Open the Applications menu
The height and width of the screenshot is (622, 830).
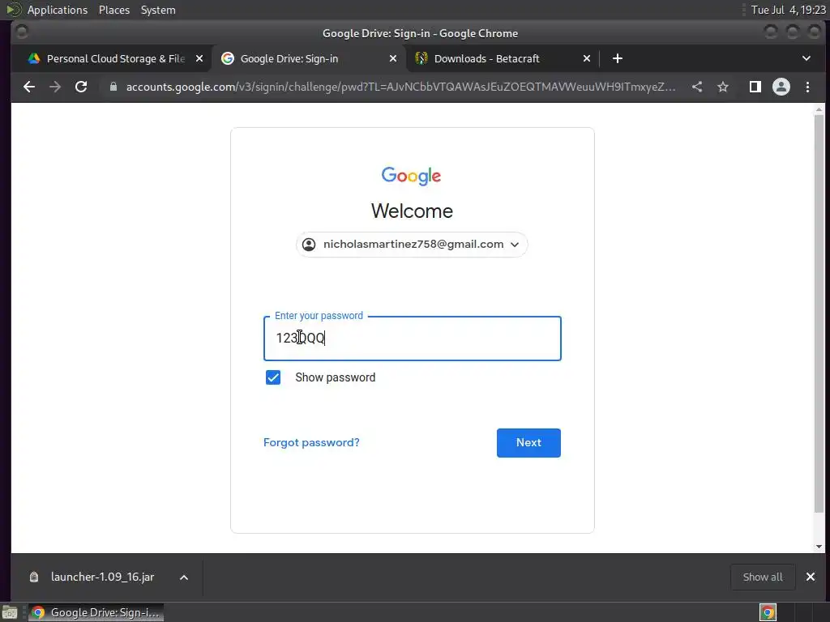[x=58, y=10]
